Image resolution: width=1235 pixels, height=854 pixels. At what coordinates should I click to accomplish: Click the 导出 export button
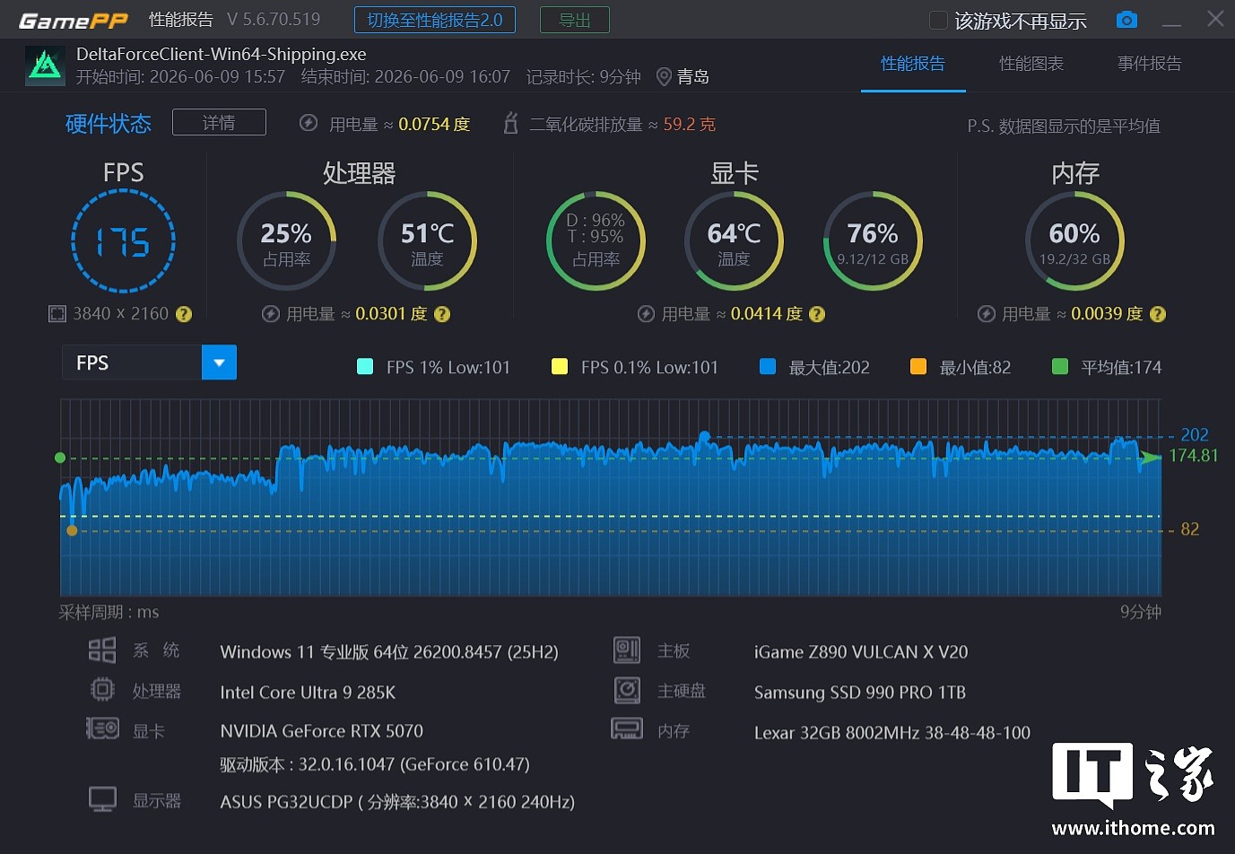pos(575,20)
